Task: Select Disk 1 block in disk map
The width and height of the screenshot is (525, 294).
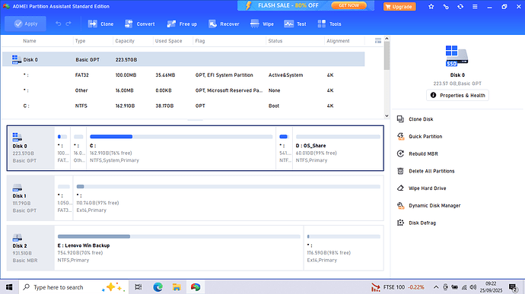Action: pyautogui.click(x=30, y=198)
